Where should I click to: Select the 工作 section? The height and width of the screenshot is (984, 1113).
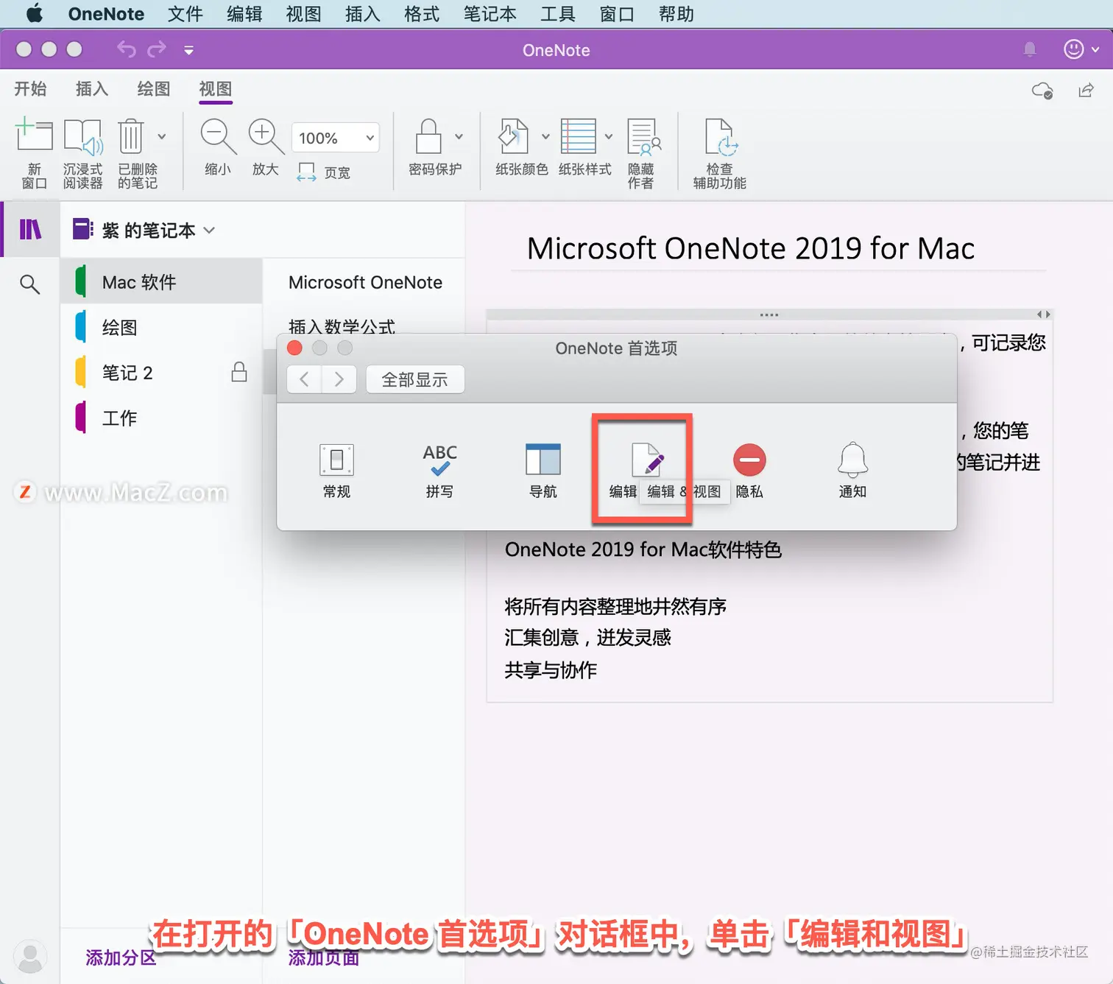tap(161, 418)
